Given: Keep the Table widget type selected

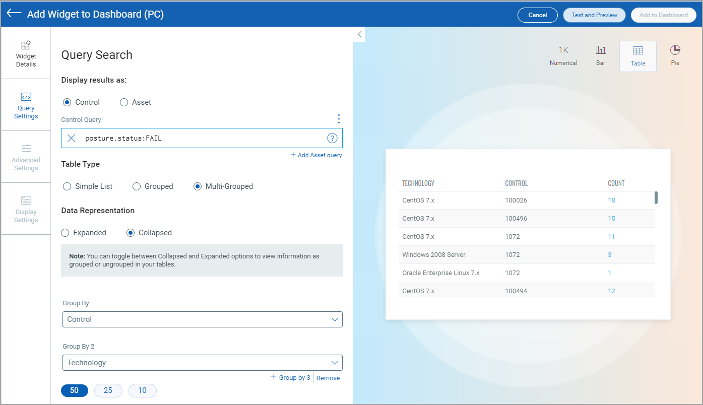Looking at the screenshot, I should 637,55.
